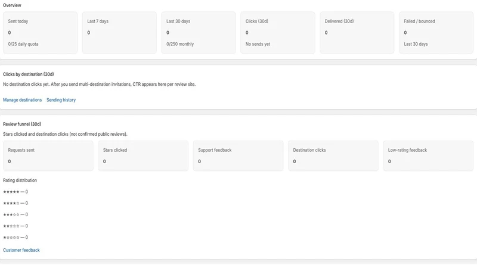Click the Last 30 days caption under Failed / bounced
Viewport: 477px width, 268px height.
click(x=416, y=44)
